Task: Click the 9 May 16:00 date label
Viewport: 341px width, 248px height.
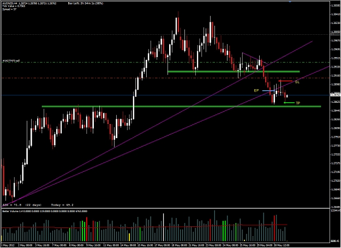Action: (x=93, y=245)
